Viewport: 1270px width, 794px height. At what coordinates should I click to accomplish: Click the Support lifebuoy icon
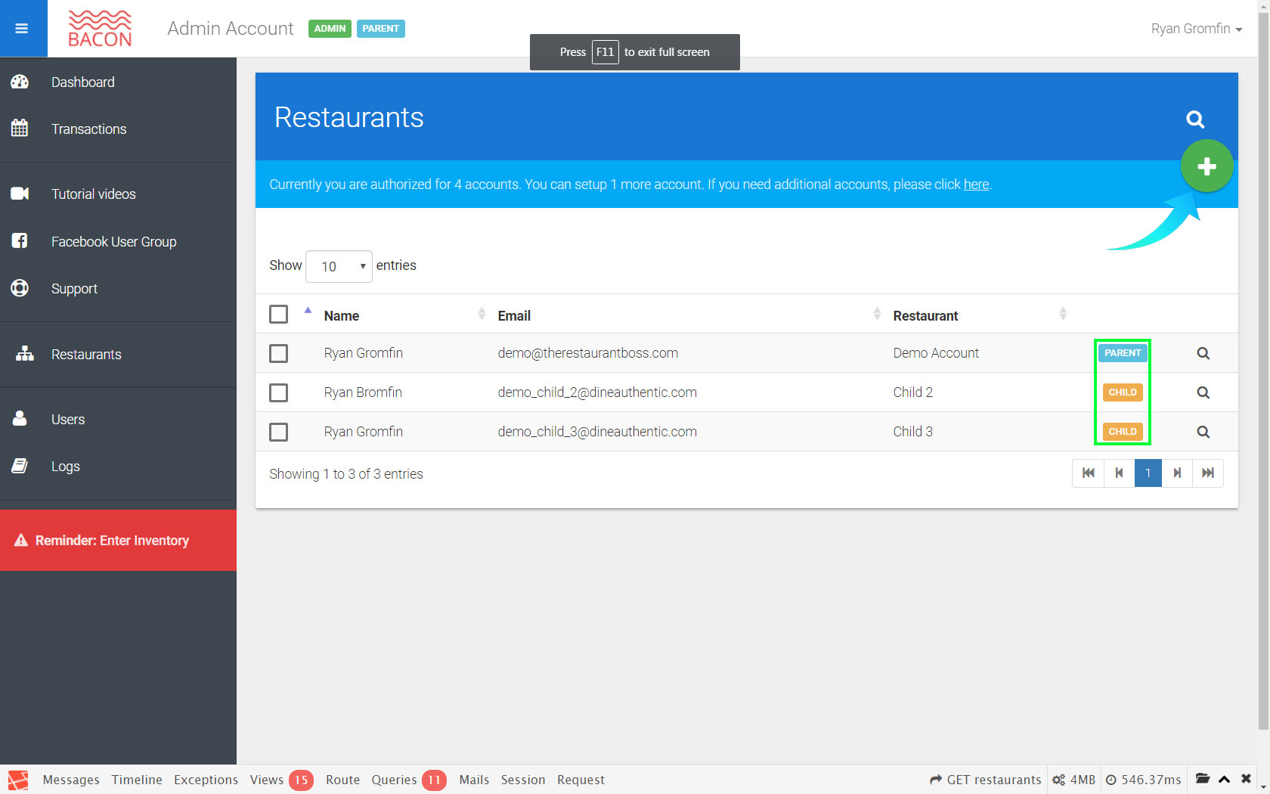pyautogui.click(x=20, y=288)
